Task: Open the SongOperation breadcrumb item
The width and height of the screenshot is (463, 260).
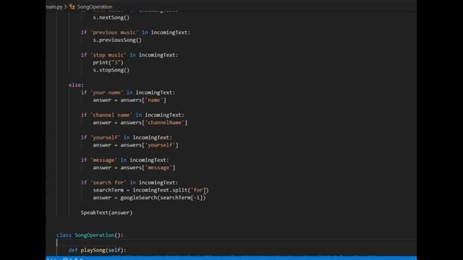Action: (95, 6)
